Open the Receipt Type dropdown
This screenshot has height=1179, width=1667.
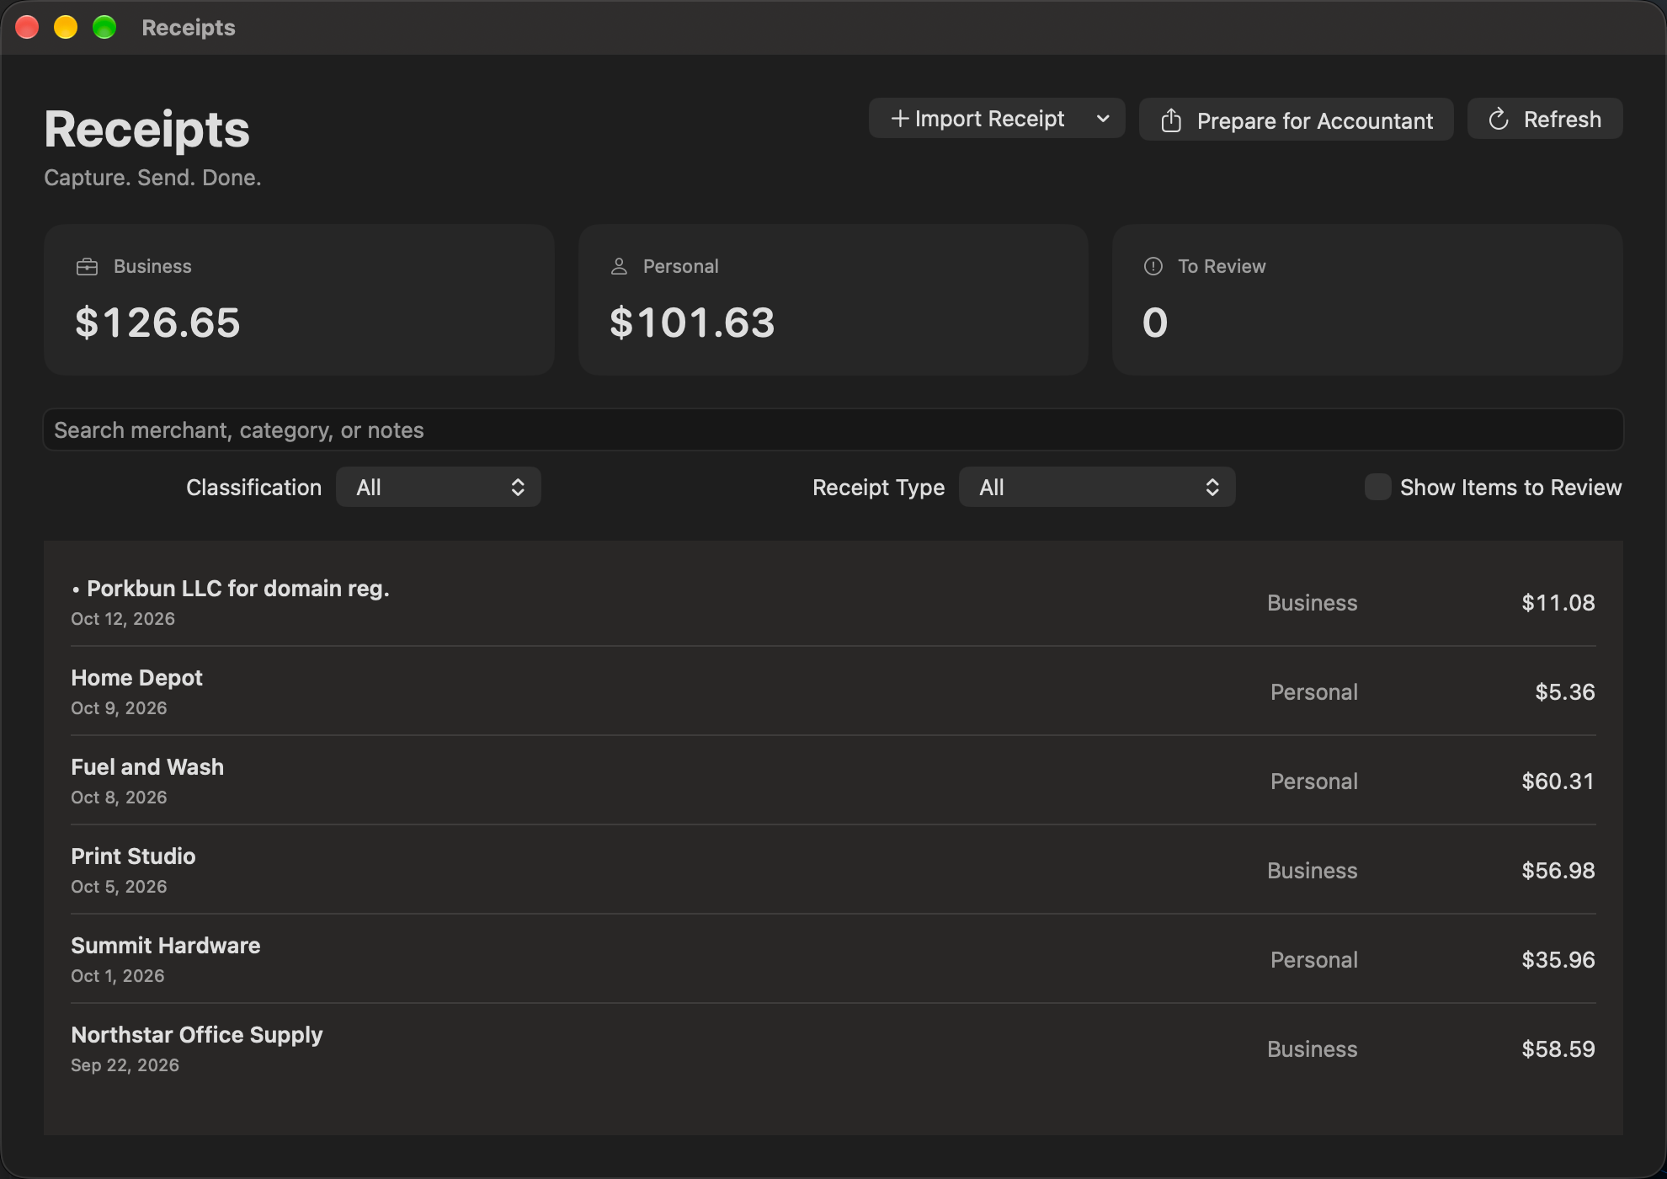(1096, 487)
